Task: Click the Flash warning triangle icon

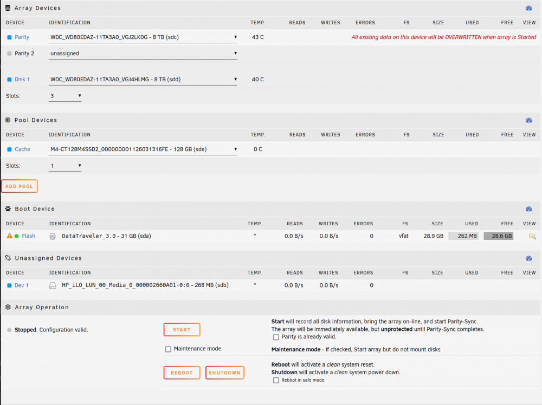Action: tap(9, 236)
